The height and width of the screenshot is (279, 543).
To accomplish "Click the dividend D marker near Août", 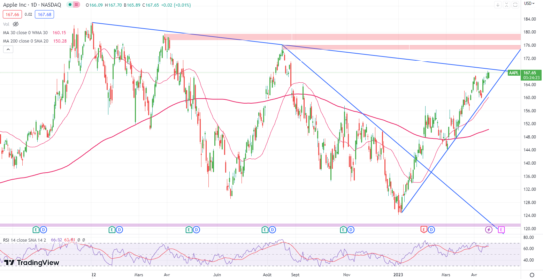I will 273,229.
